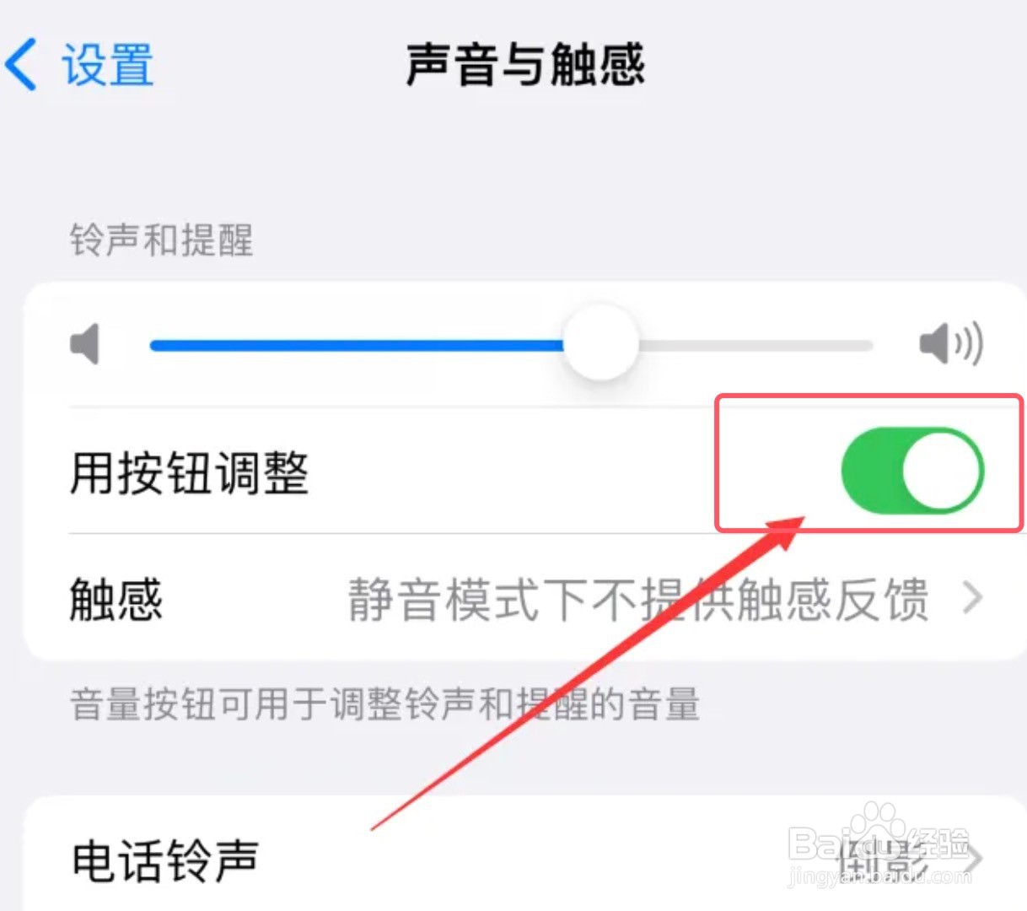This screenshot has height=911, width=1027.
Task: Tap the 音量按钮可用于调整铃声和提醒的音量 footer note
Action: pyautogui.click(x=384, y=704)
